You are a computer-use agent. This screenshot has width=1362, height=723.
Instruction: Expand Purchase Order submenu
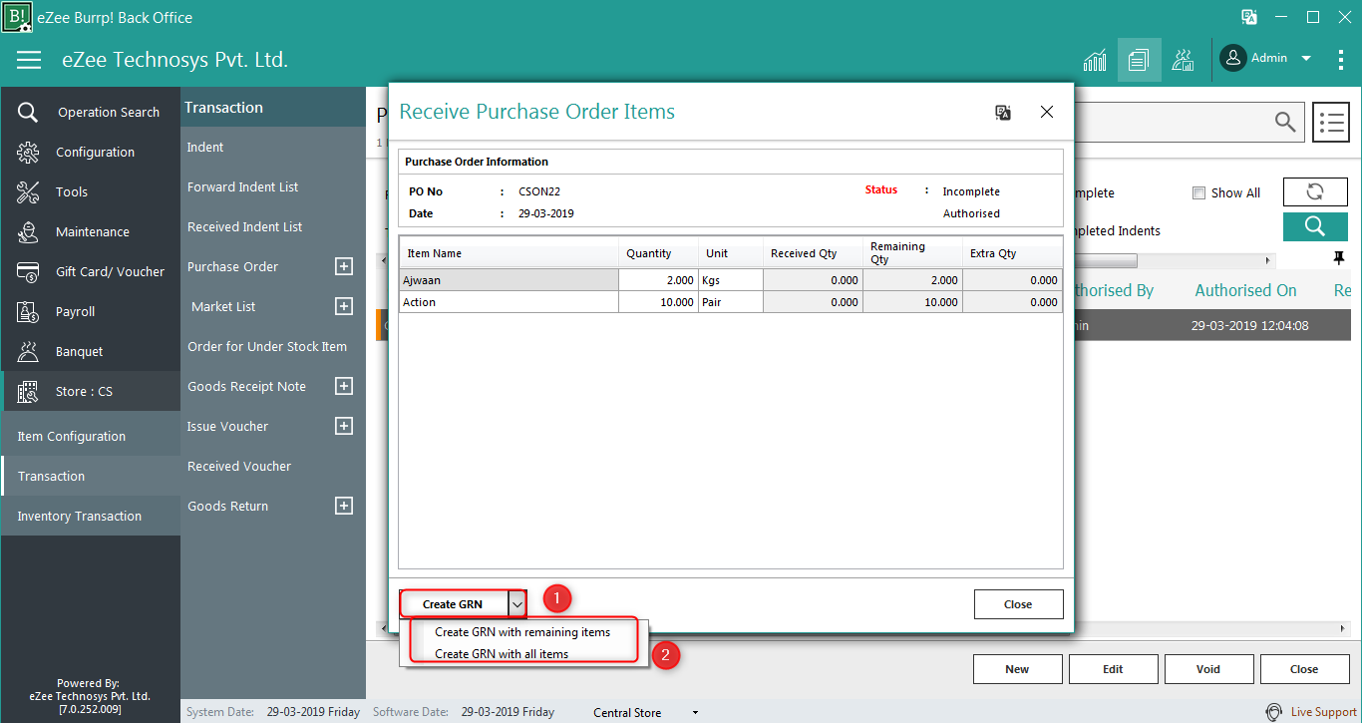pyautogui.click(x=344, y=266)
